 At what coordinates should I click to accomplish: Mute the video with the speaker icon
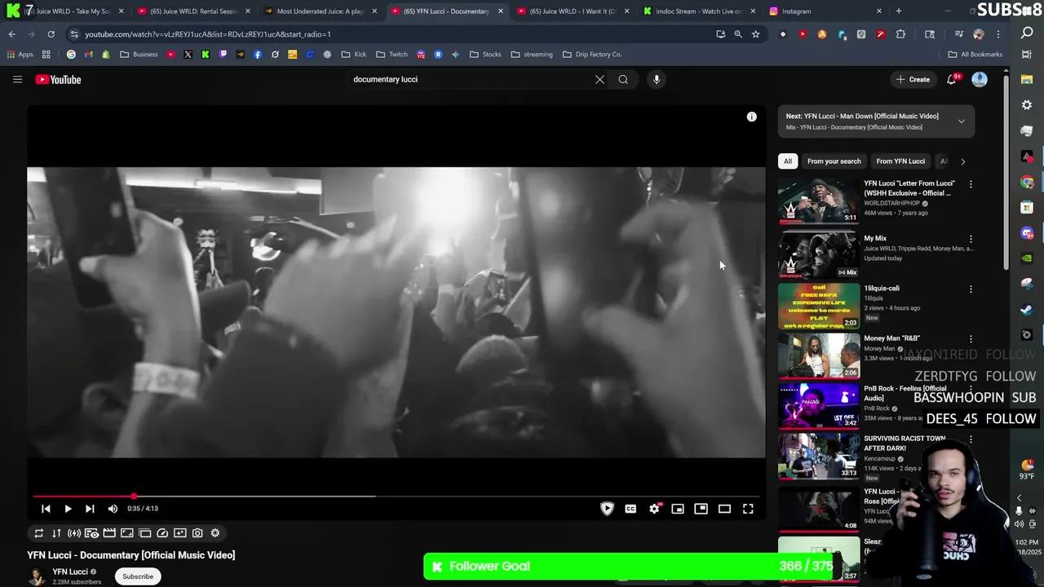113,509
